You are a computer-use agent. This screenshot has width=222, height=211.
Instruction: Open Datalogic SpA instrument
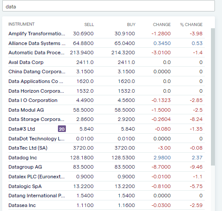tap(25, 186)
